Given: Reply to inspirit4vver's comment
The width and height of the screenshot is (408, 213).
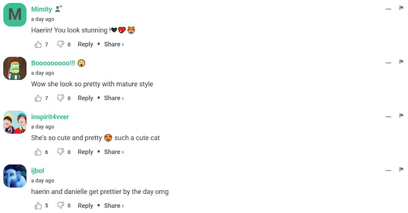Looking at the screenshot, I should click(x=85, y=152).
